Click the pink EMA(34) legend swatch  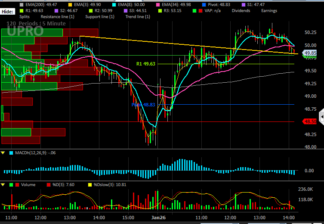coord(158,5)
